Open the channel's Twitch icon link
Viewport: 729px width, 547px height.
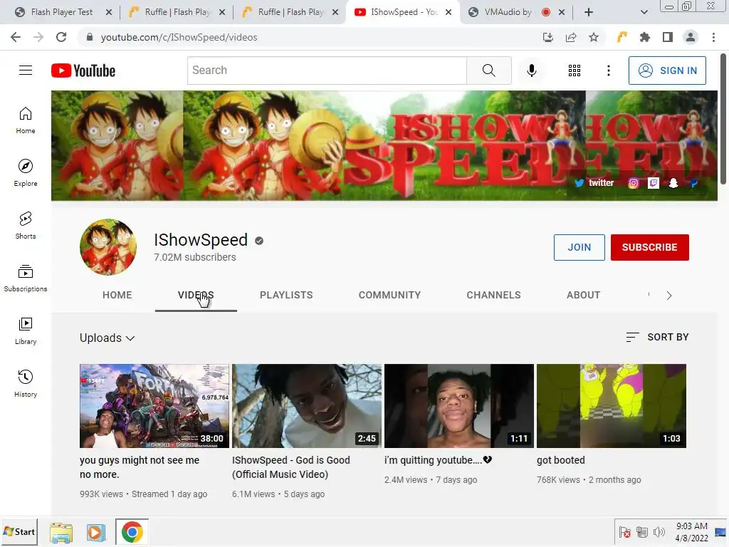tap(654, 183)
